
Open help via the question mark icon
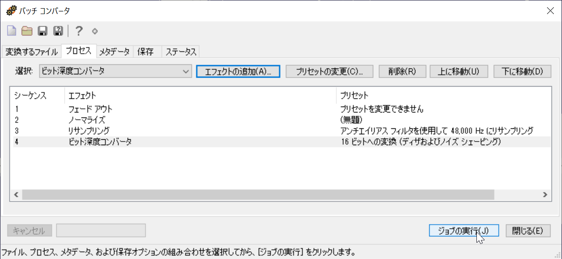click(79, 31)
